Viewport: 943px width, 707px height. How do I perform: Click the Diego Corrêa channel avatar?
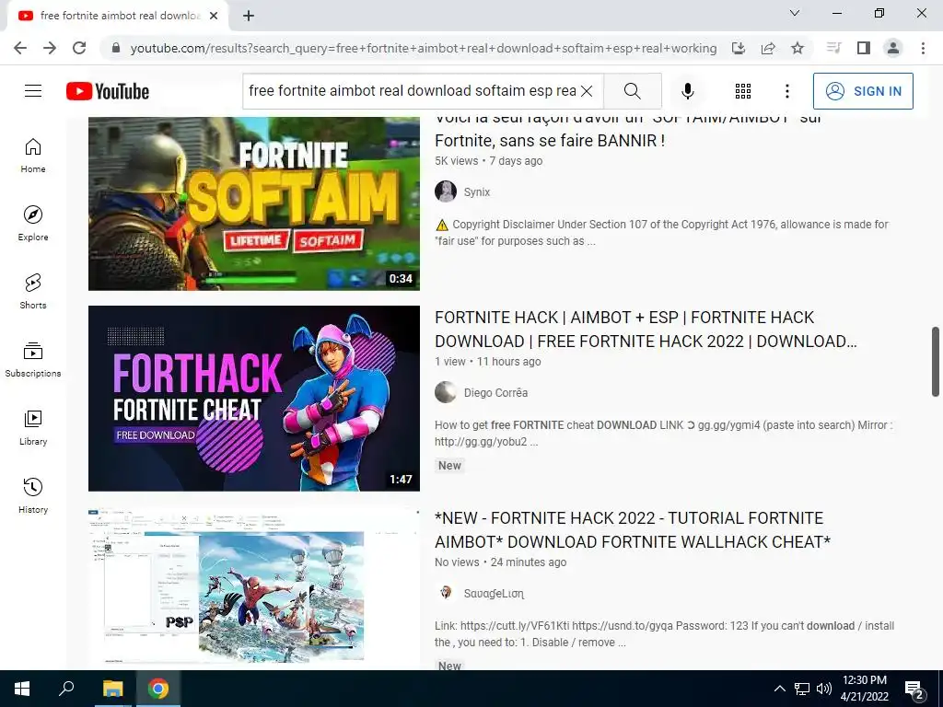click(446, 392)
